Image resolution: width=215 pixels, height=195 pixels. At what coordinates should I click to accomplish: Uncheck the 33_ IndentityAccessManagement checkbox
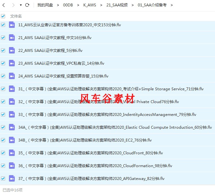(3, 114)
